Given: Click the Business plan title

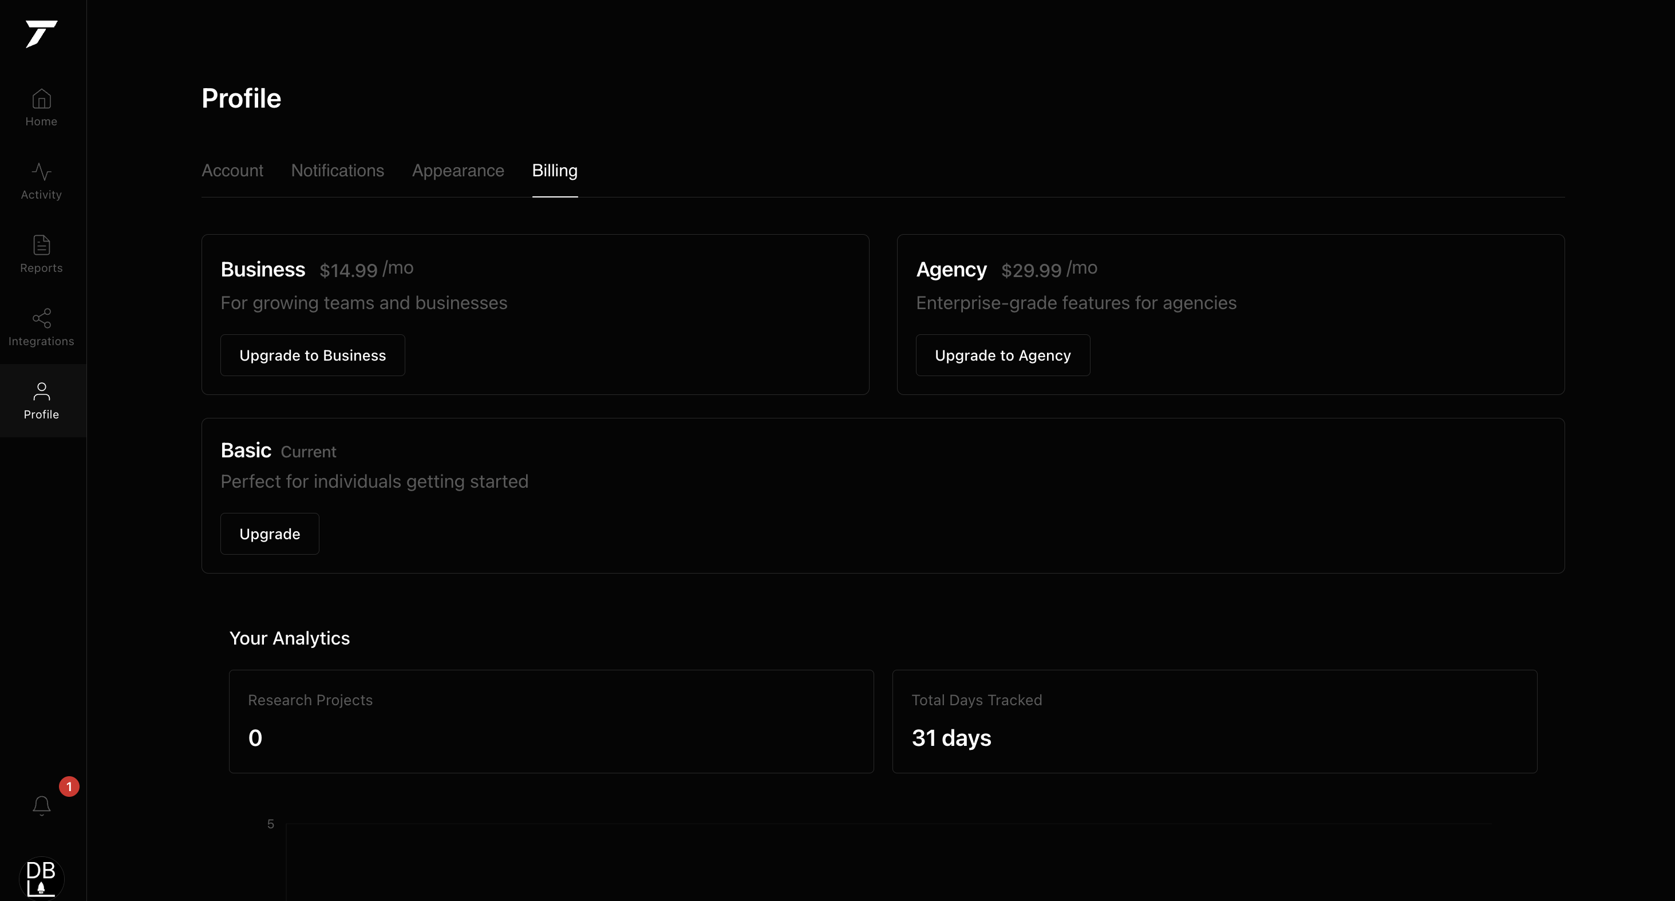Looking at the screenshot, I should click(x=263, y=269).
